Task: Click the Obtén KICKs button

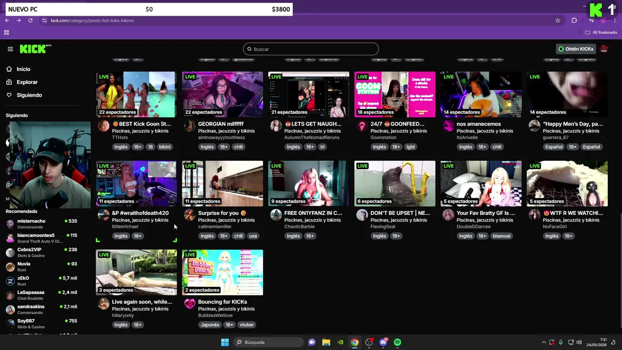Action: (576, 49)
